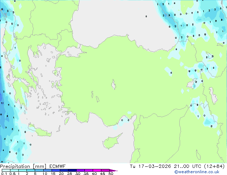This screenshot has width=227, height=175.
Task: Click the '35' legend scale label
Action: pos(86,174)
